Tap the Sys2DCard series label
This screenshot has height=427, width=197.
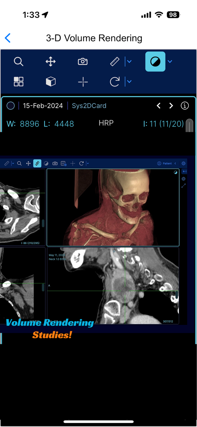coord(89,106)
